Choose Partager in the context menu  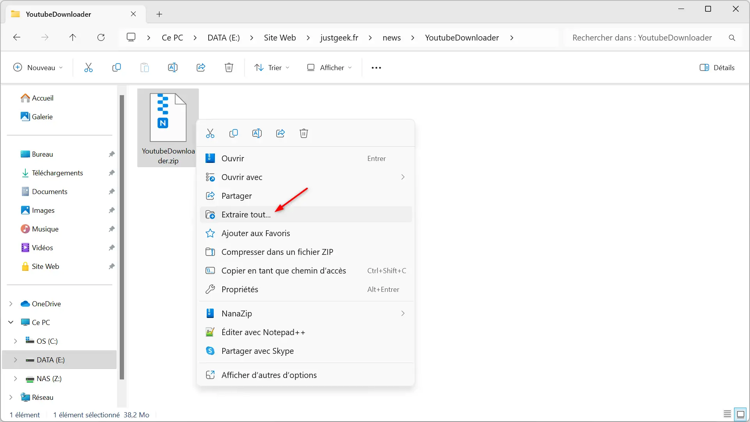pos(306,196)
